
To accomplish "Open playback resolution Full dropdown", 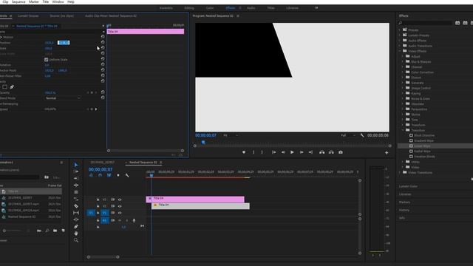I will 348,135.
